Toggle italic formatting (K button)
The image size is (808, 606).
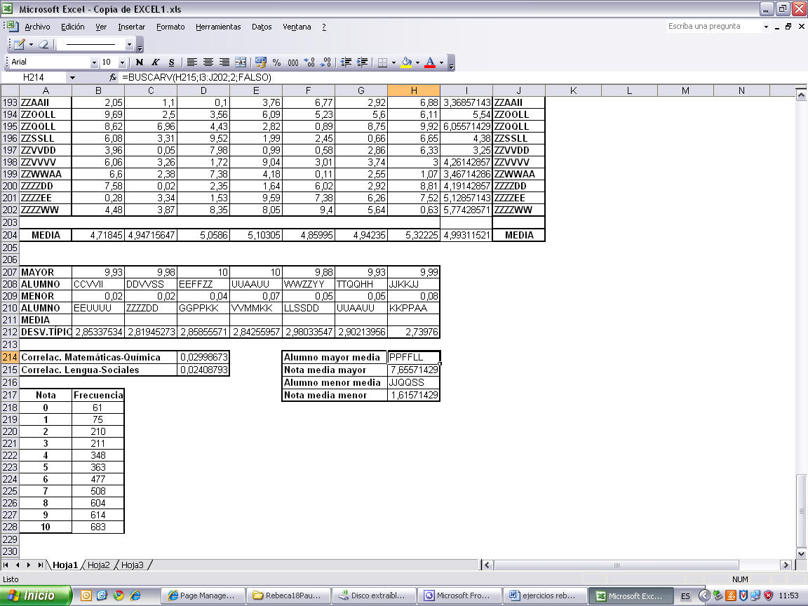[155, 62]
